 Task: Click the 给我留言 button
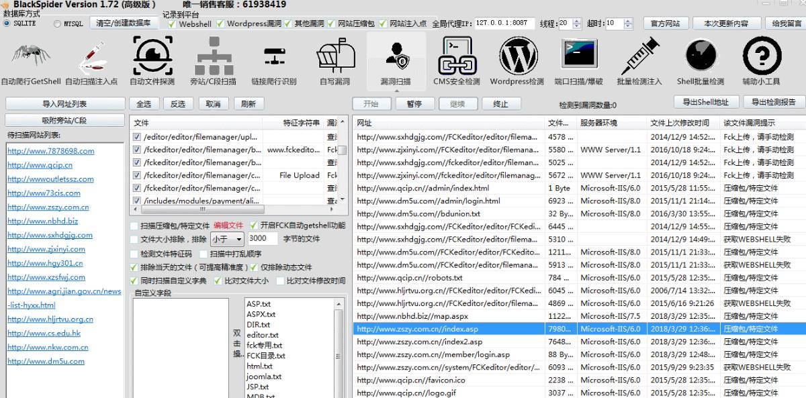point(786,23)
